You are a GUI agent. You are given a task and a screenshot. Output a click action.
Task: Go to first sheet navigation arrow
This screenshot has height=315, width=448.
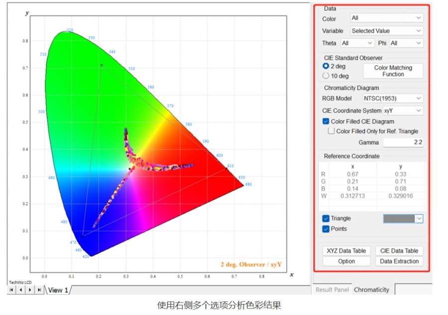point(11,290)
